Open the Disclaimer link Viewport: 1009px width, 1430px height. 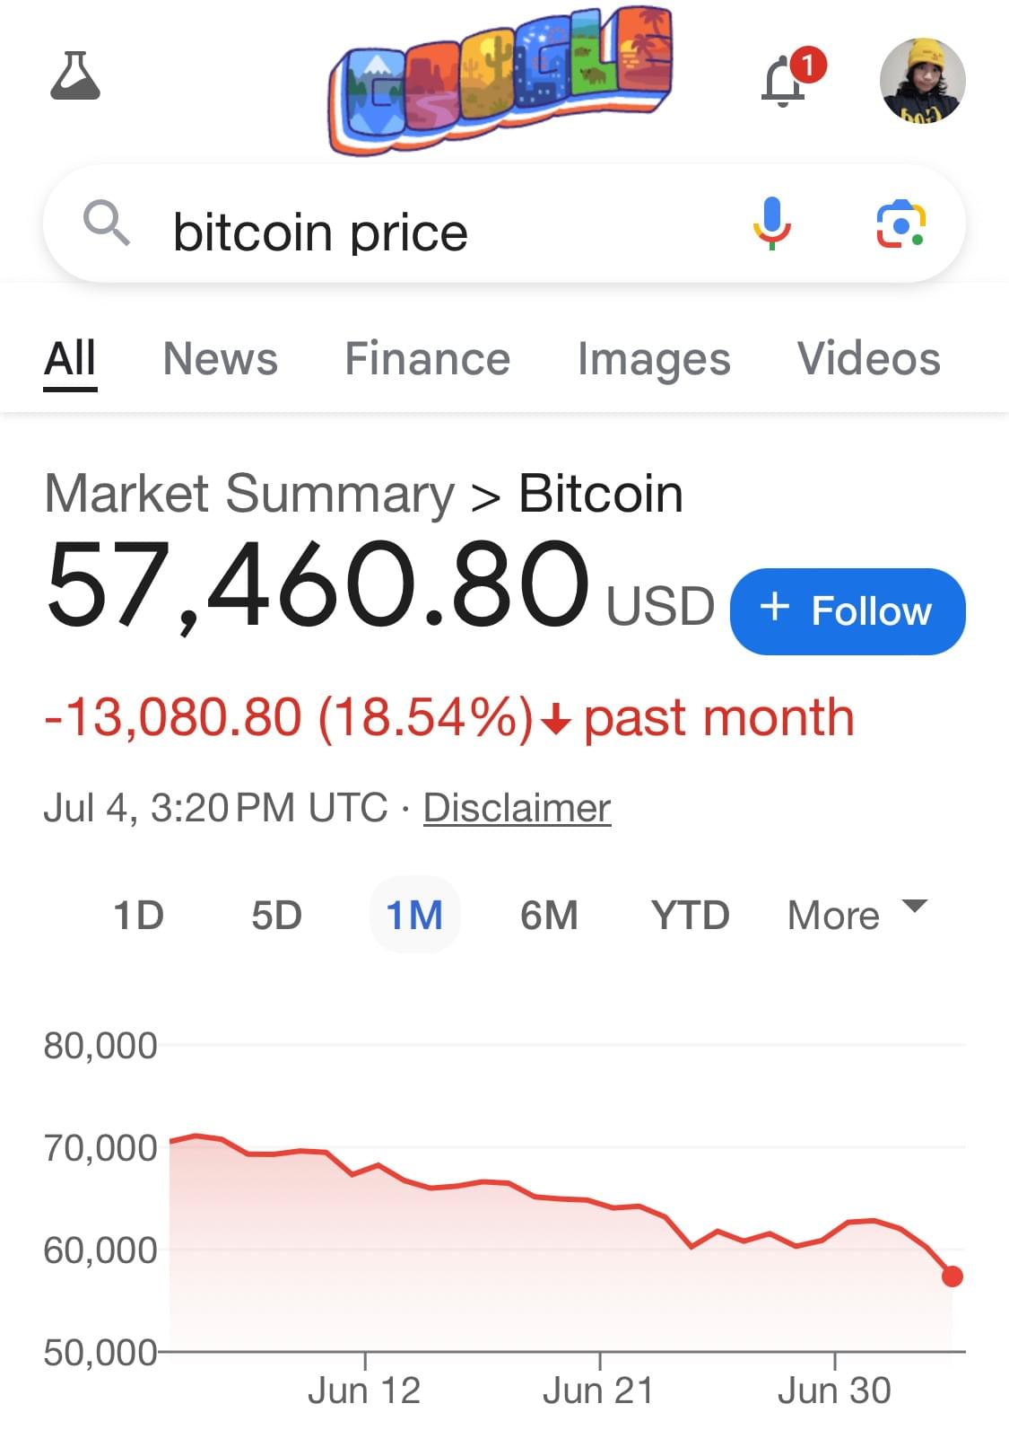[x=517, y=808]
